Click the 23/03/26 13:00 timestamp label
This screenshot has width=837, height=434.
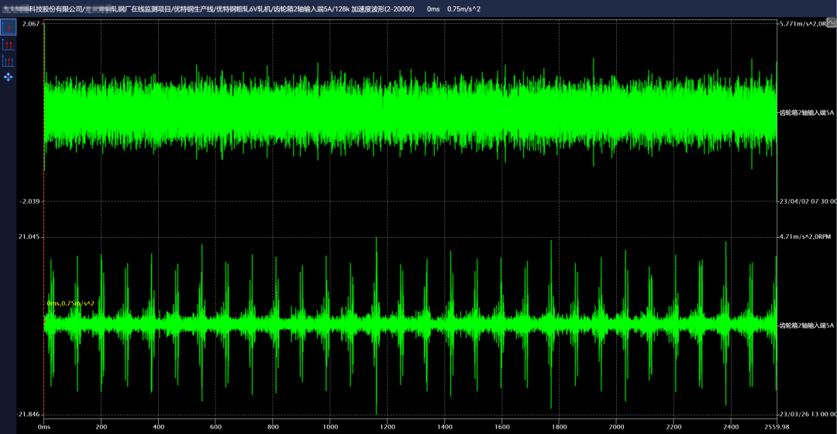(x=808, y=415)
